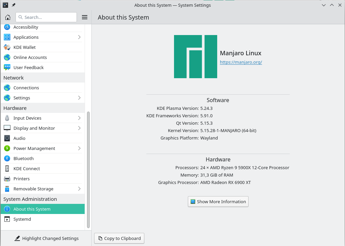Click the Manjaro Linux title text
345x246 pixels.
pos(241,53)
